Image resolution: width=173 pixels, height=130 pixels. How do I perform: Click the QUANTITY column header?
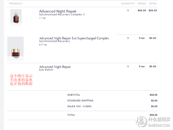(128, 4)
